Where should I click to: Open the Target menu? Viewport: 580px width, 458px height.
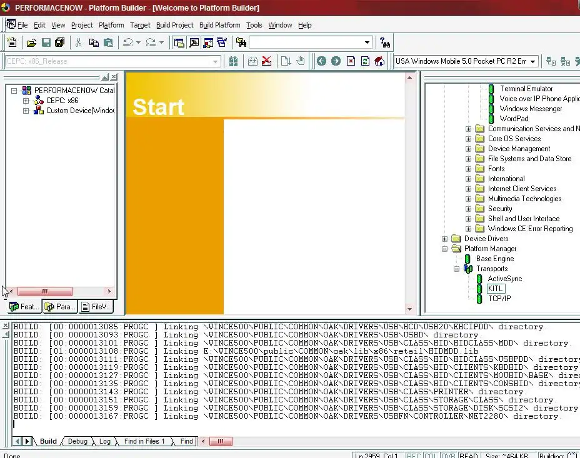pos(140,25)
